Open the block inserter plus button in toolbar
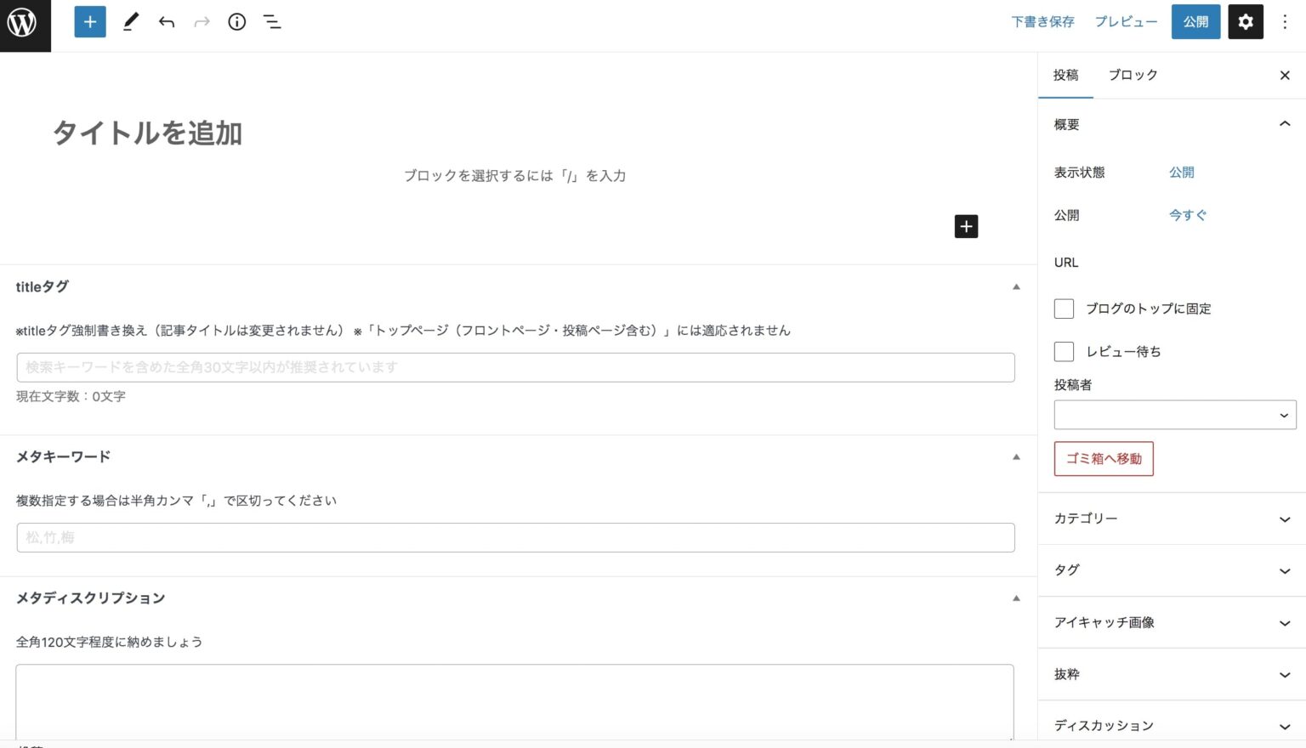Image resolution: width=1306 pixels, height=748 pixels. (90, 22)
